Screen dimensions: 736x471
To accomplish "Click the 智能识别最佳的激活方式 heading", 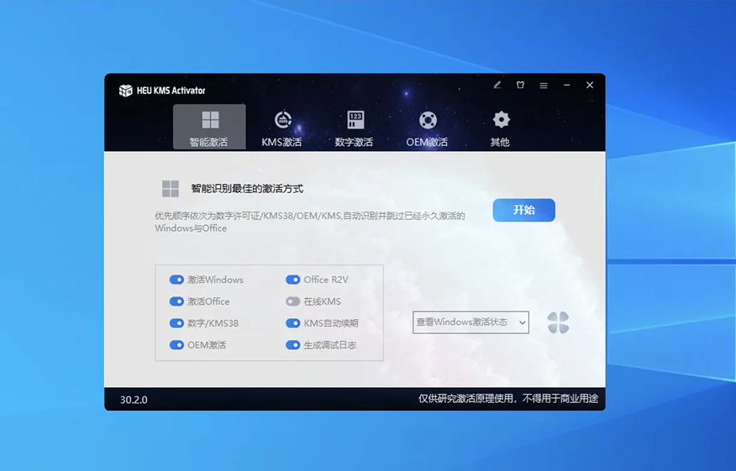I will click(247, 189).
